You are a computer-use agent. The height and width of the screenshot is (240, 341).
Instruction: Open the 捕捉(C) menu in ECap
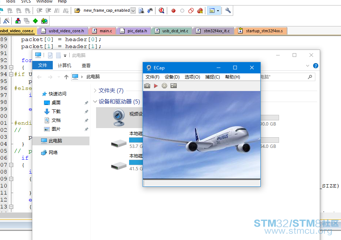212,77
